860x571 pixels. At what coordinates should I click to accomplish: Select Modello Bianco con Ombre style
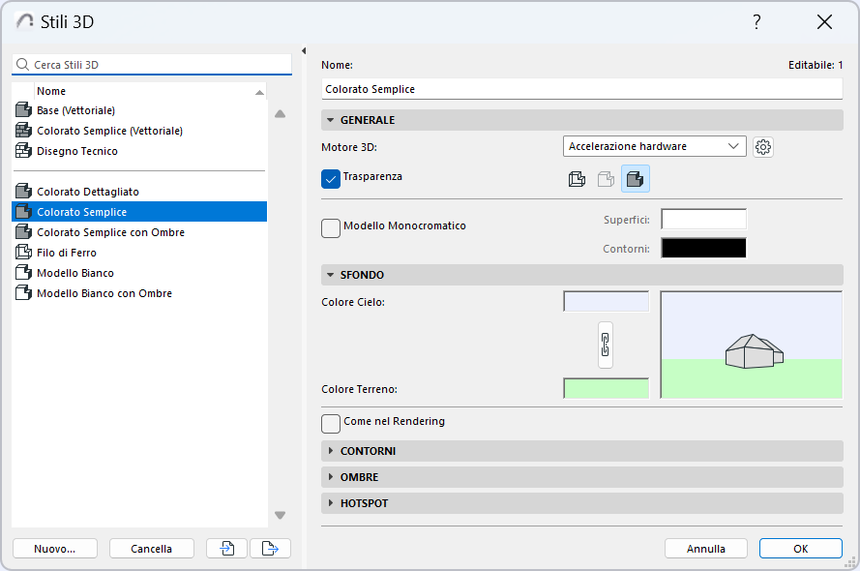[104, 293]
